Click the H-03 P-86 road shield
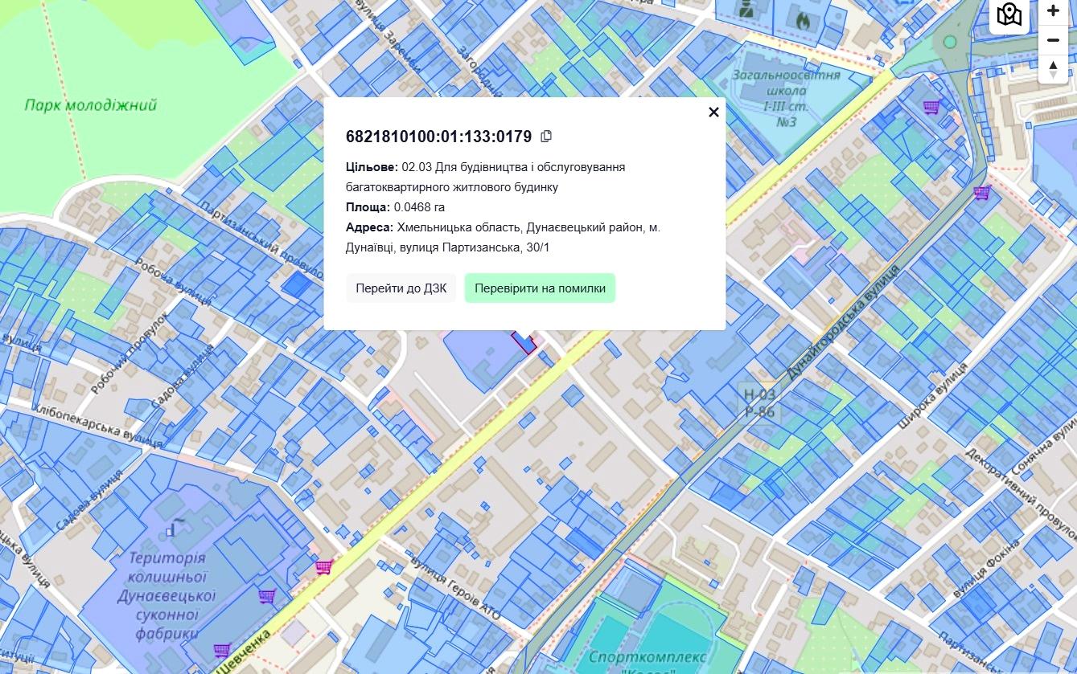Screen dimensions: 1077x674 (759, 403)
